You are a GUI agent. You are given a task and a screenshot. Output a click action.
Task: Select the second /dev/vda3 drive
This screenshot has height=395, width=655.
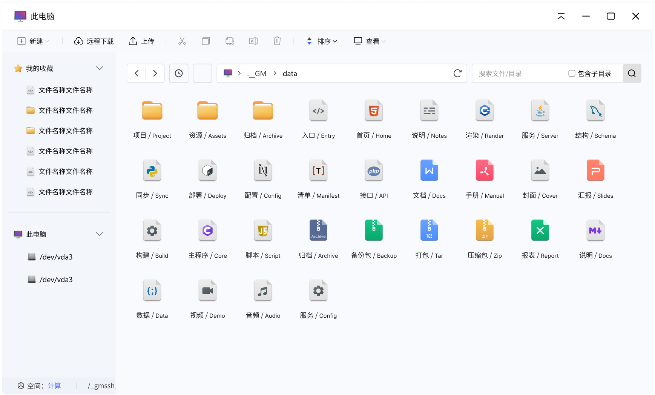[x=50, y=280]
